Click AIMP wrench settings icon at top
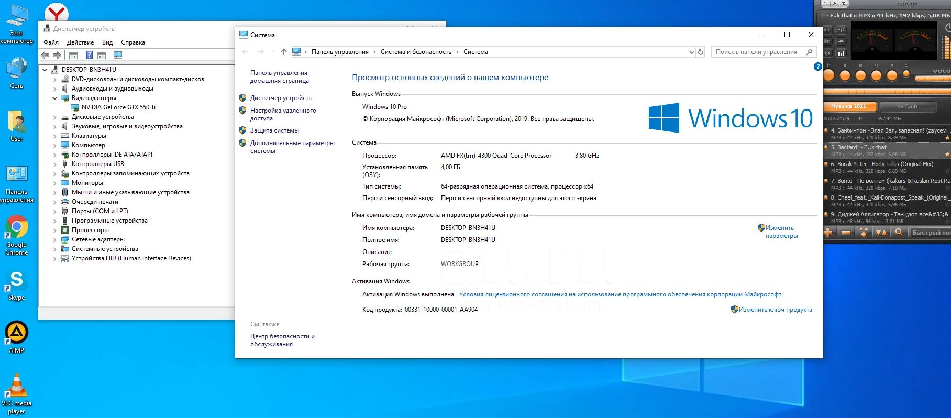This screenshot has width=951, height=418. pos(835,3)
